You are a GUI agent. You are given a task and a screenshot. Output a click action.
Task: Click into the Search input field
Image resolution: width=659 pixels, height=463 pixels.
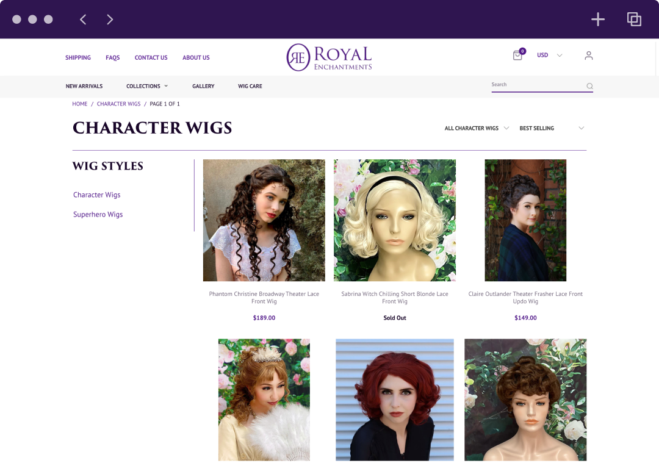point(538,85)
